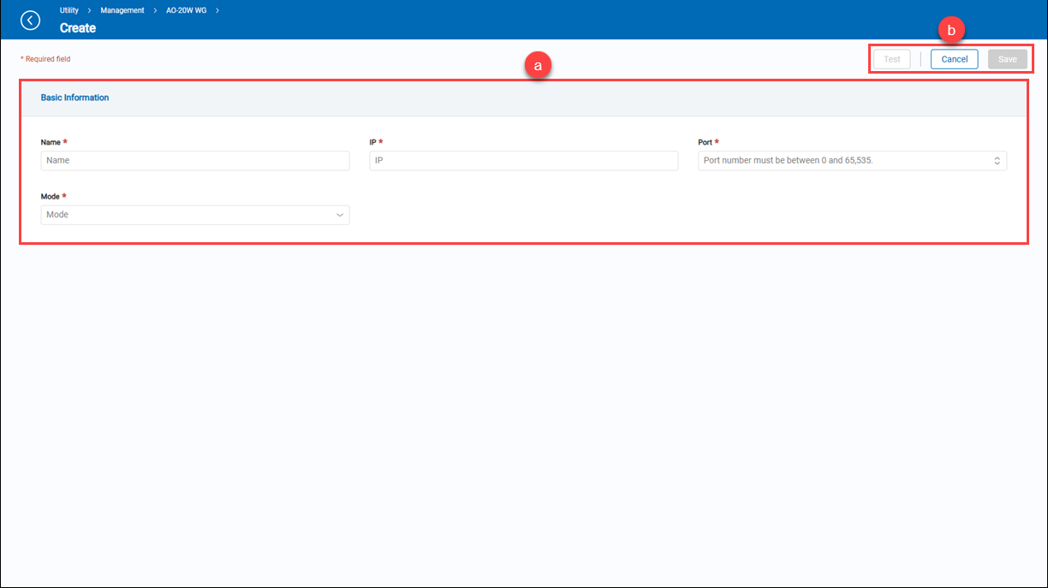Open the Utility breadcrumb link
The height and width of the screenshot is (588, 1048).
tap(69, 10)
